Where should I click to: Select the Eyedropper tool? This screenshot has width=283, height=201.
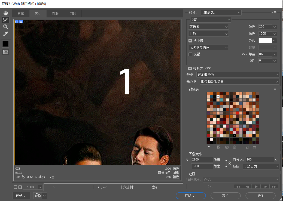5,34
